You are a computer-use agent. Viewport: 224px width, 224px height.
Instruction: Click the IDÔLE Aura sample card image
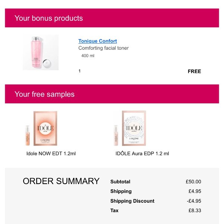click(134, 129)
